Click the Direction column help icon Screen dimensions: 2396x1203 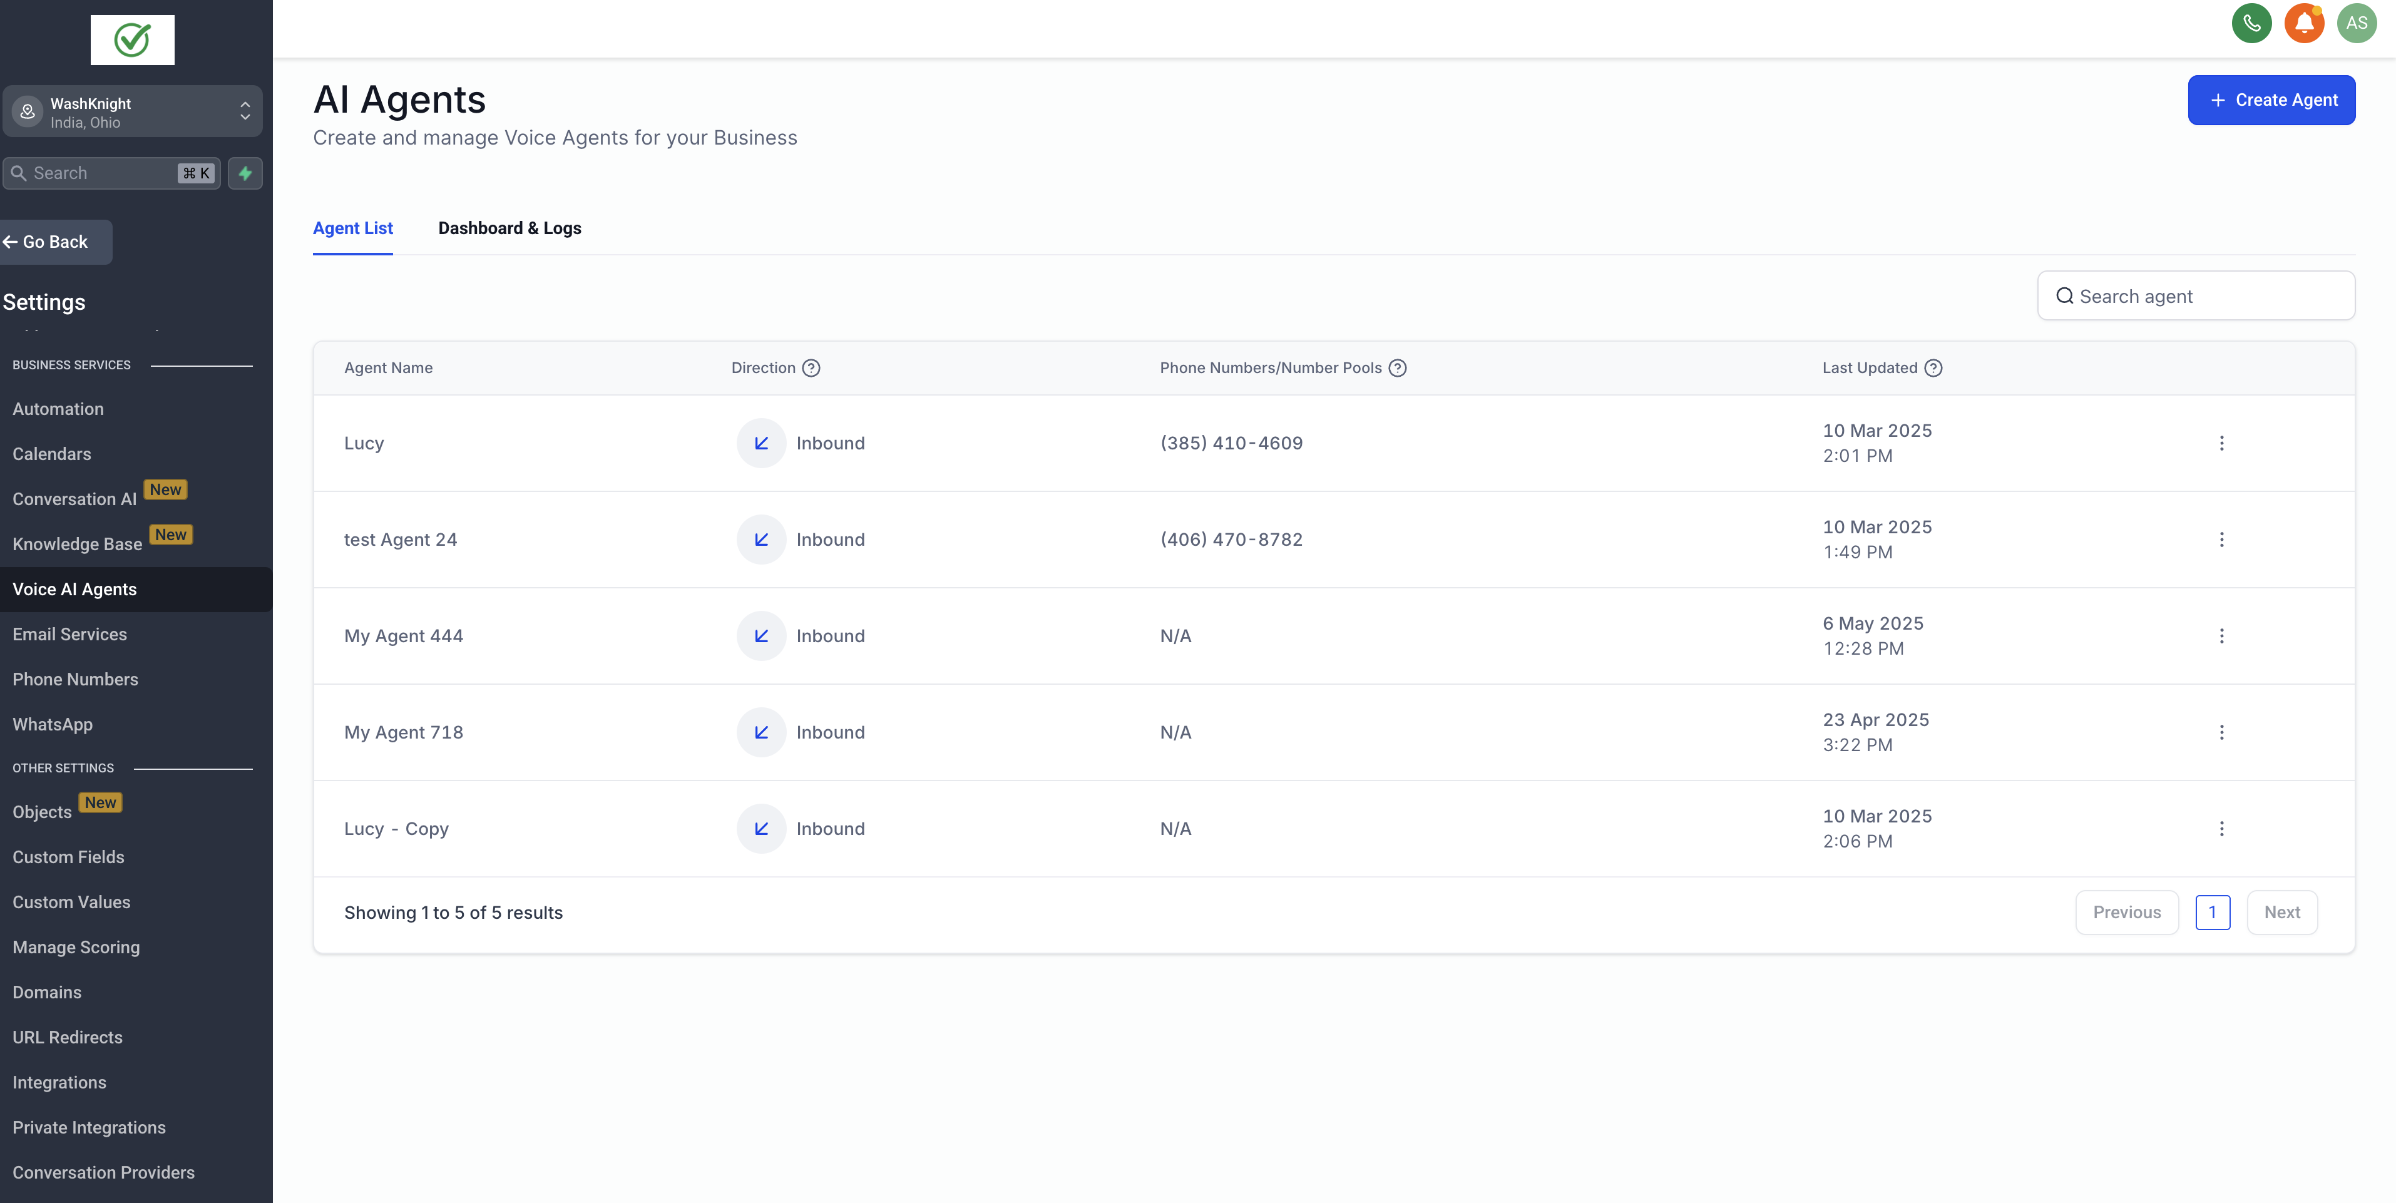(811, 367)
